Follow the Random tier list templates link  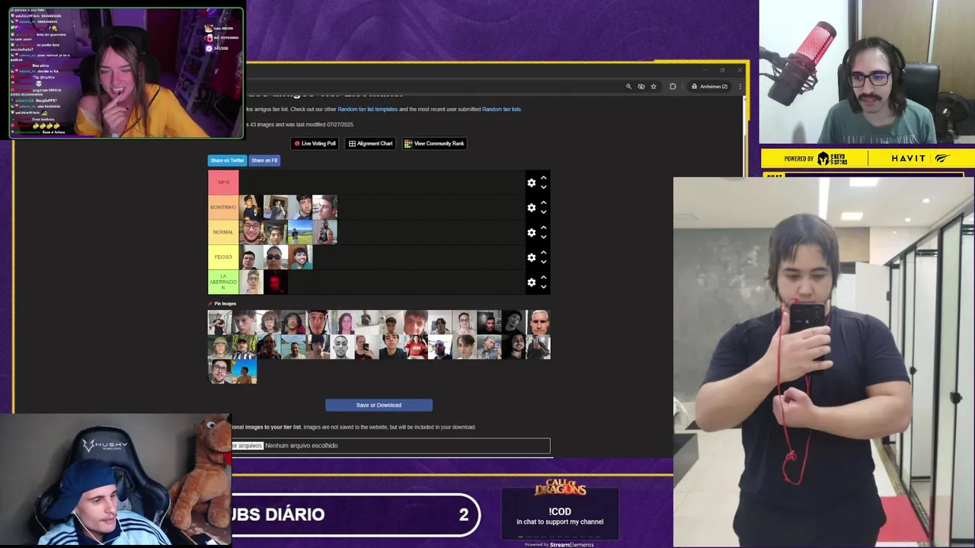click(x=367, y=110)
